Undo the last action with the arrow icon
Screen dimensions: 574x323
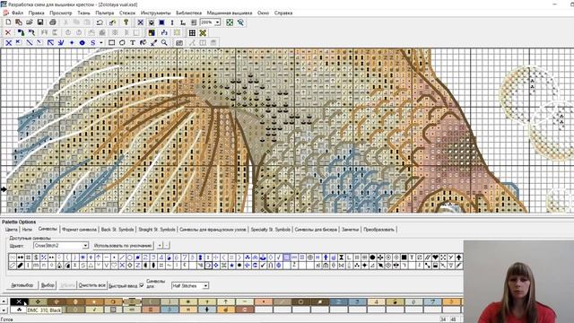click(100, 22)
